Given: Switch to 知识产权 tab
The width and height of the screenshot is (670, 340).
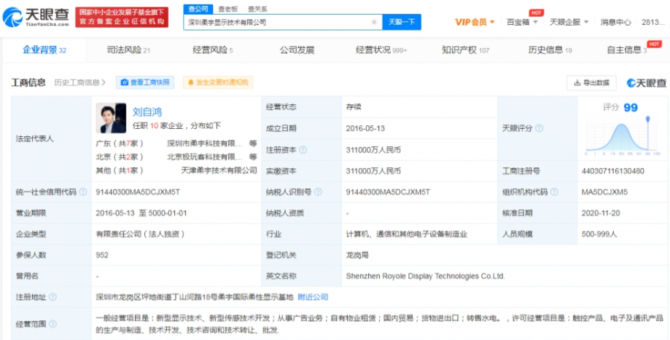Looking at the screenshot, I should (465, 50).
